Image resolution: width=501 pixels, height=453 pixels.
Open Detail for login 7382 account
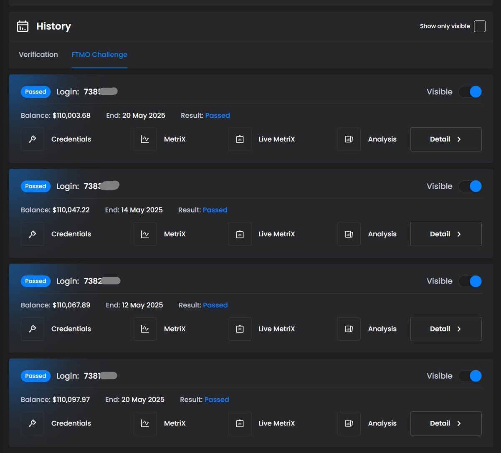pos(446,329)
